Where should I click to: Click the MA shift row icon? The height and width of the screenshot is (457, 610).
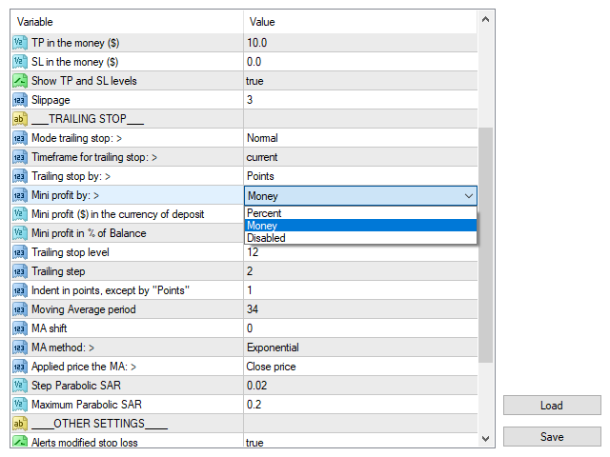pos(20,328)
